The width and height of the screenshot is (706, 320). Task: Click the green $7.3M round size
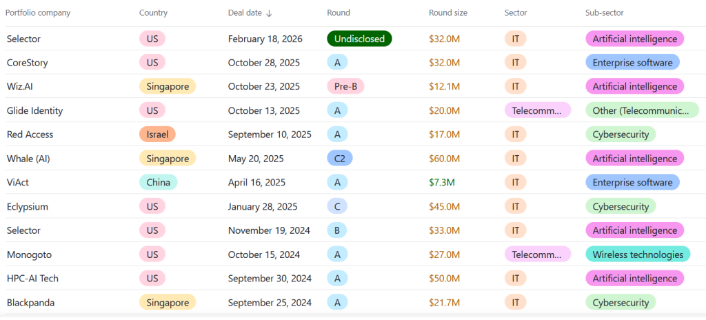[442, 183]
